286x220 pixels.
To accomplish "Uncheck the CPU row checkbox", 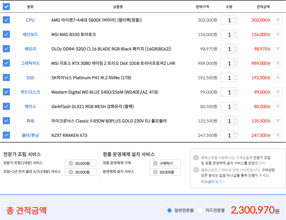I will (x=6, y=20).
